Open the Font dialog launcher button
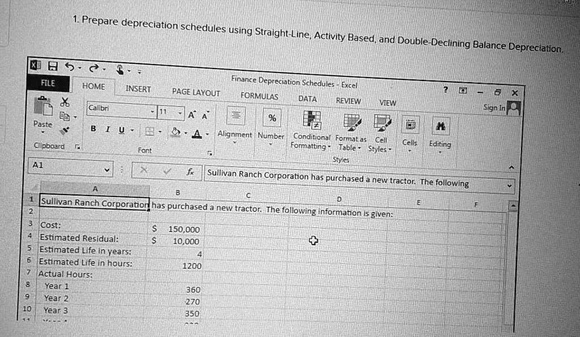The width and height of the screenshot is (580, 337). click(x=210, y=153)
